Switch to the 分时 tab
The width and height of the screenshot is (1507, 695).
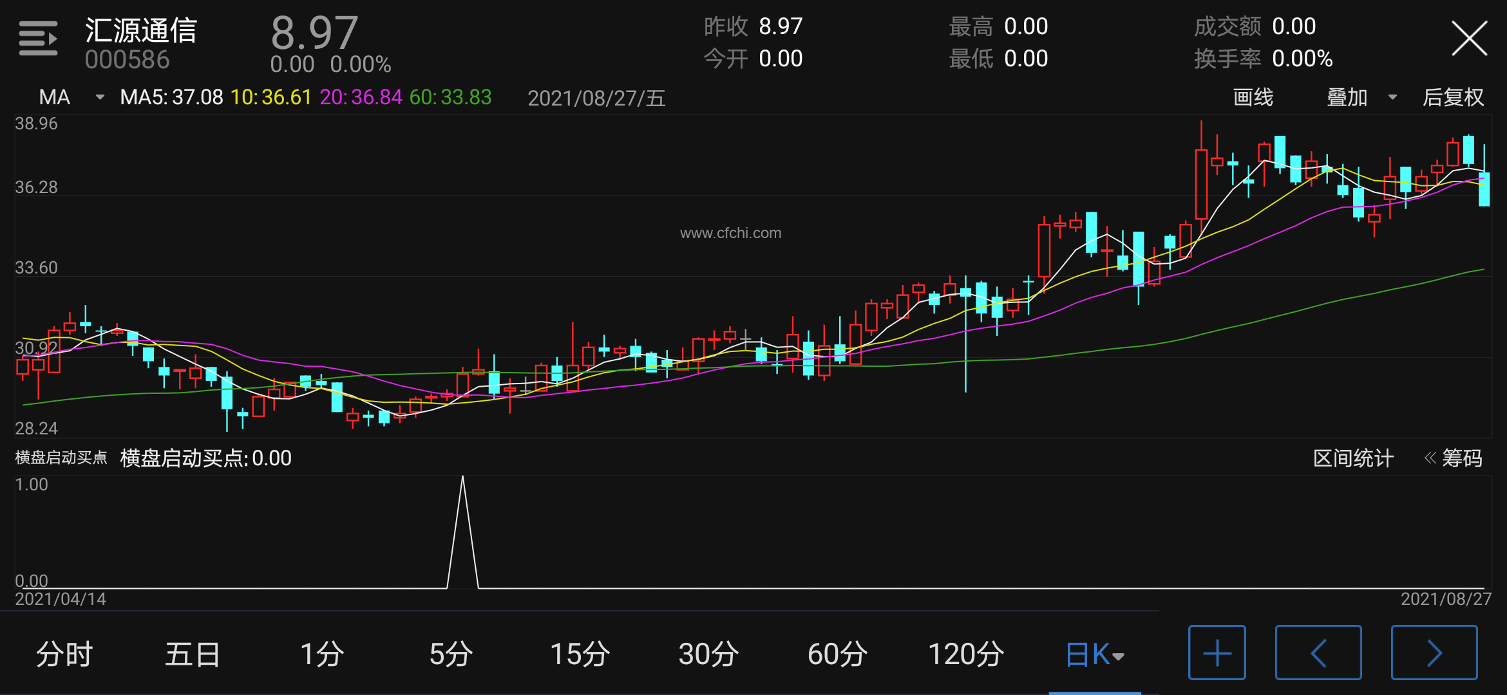pos(64,654)
